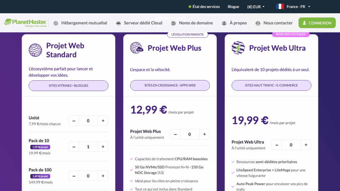Click the PlanetHoster logo

coord(25,23)
